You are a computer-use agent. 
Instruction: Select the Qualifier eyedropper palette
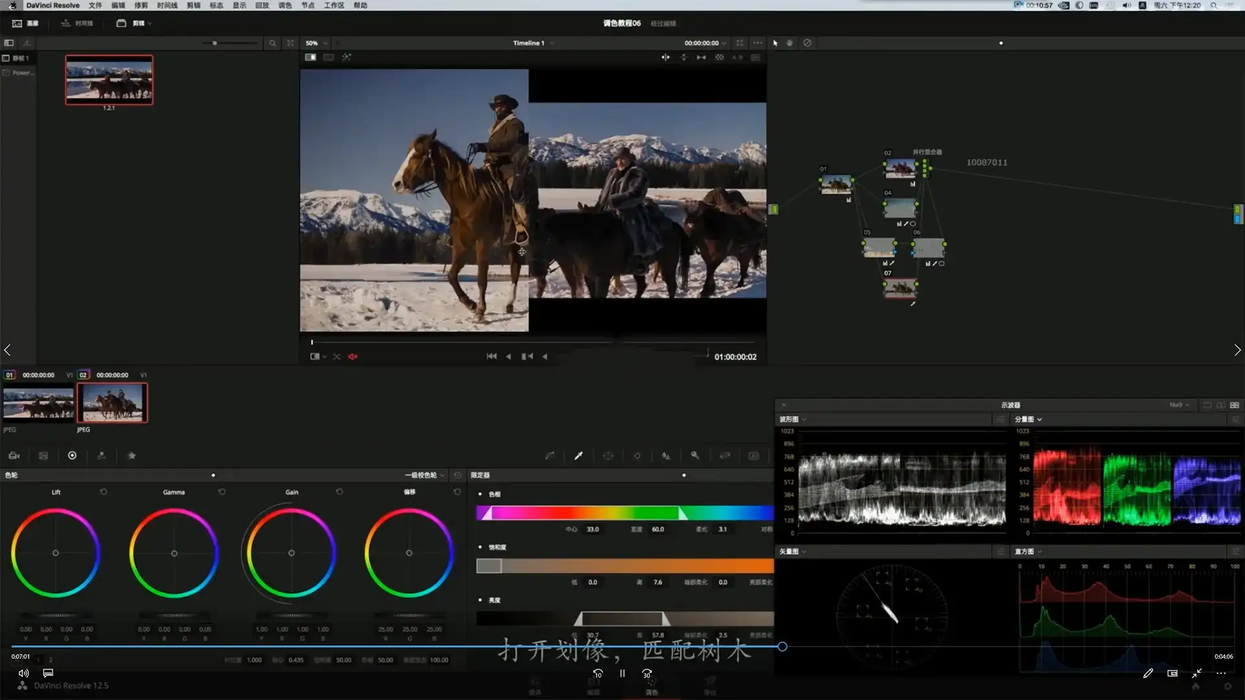coord(578,456)
